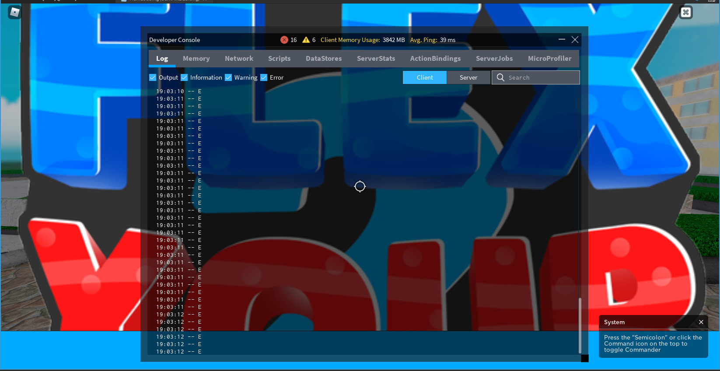Toggle the Information checkbox
Screen dimensions: 720x371
click(x=184, y=77)
